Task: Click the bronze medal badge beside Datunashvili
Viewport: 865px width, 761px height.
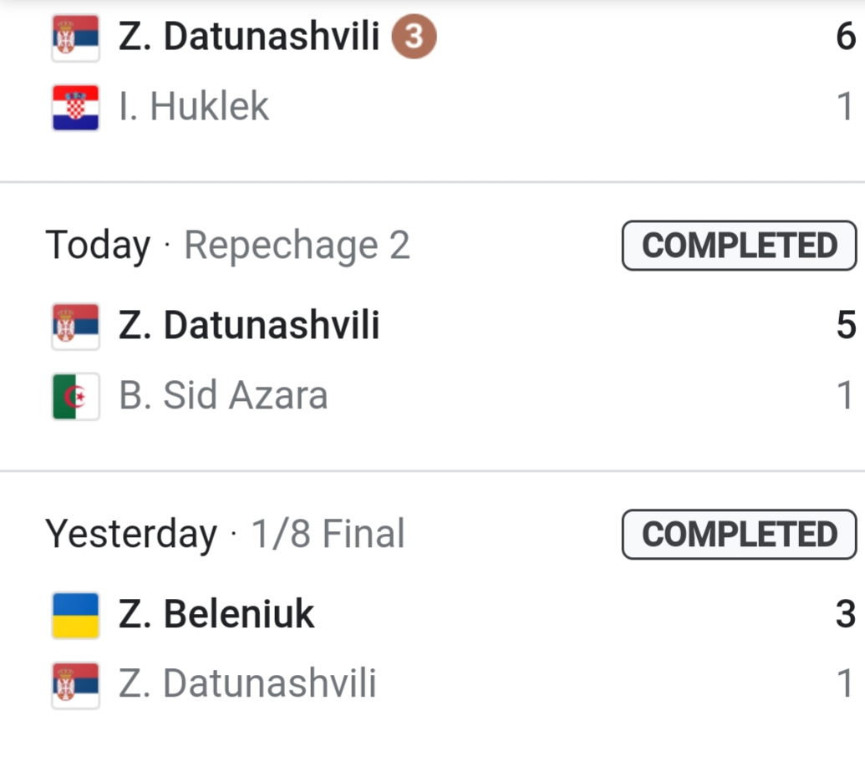Action: point(415,38)
